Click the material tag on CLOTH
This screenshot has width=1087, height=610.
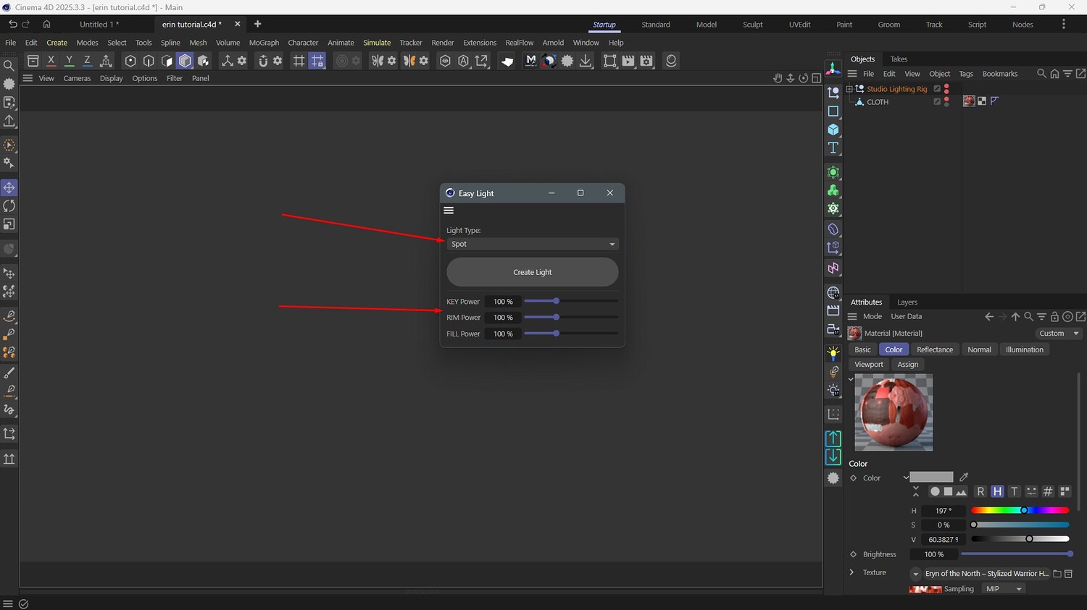click(x=969, y=101)
